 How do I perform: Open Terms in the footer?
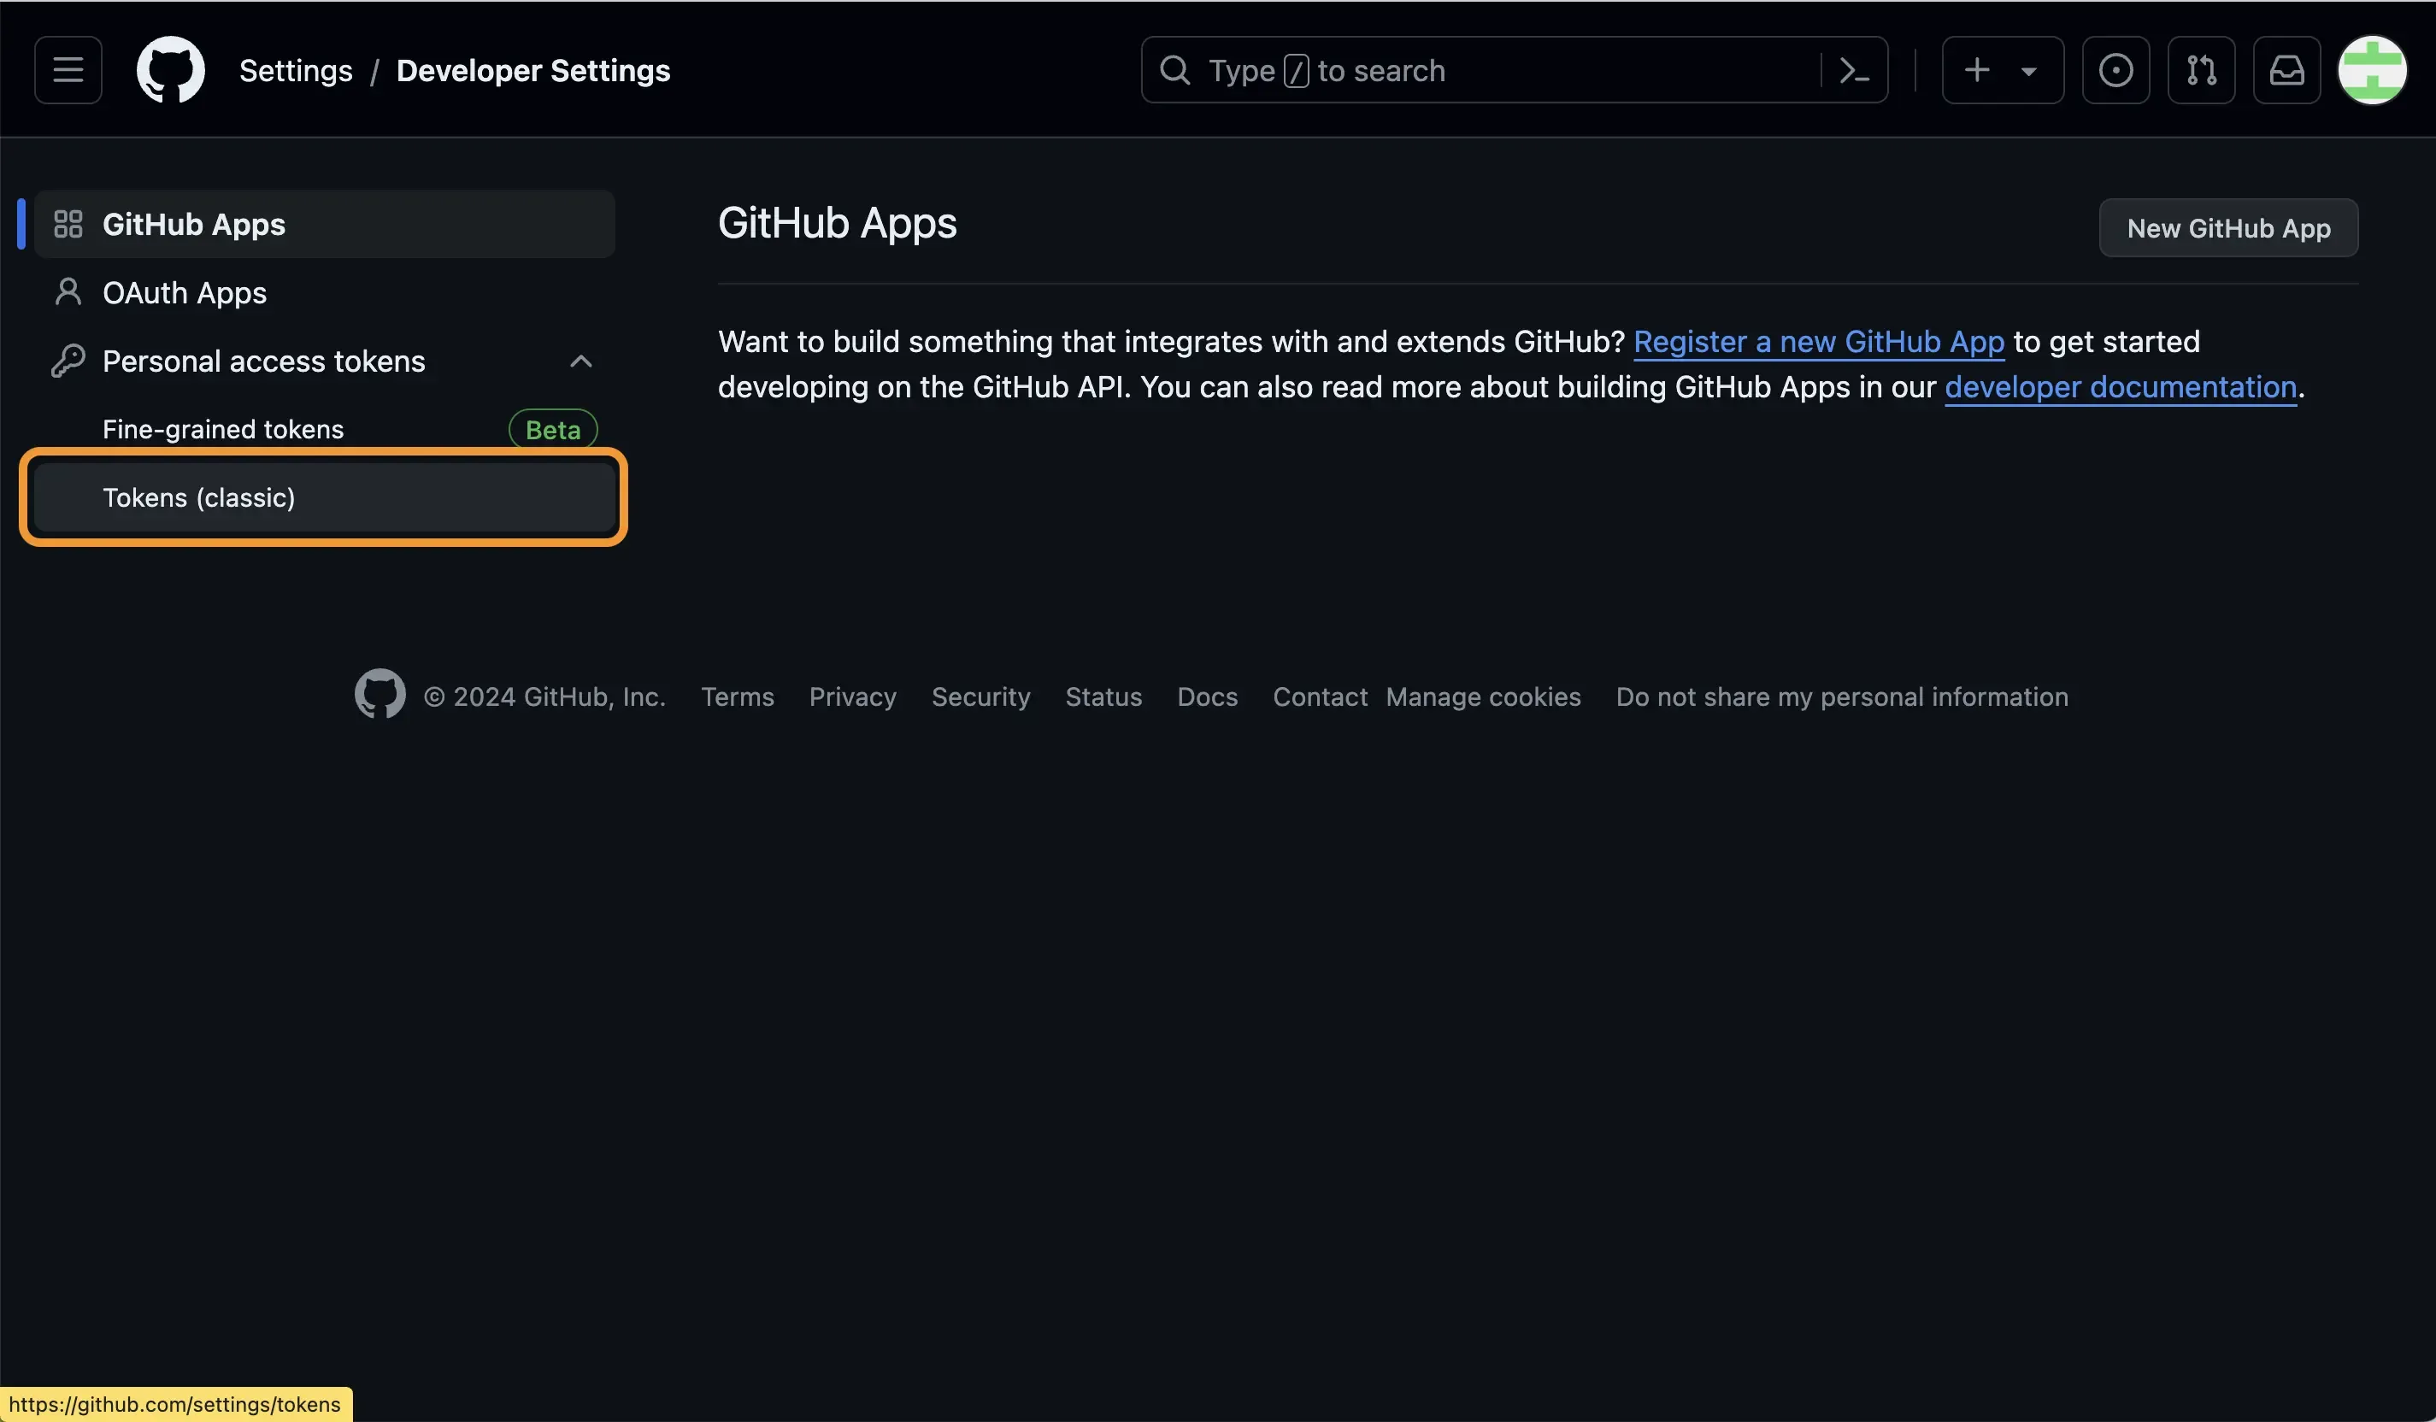(x=737, y=696)
